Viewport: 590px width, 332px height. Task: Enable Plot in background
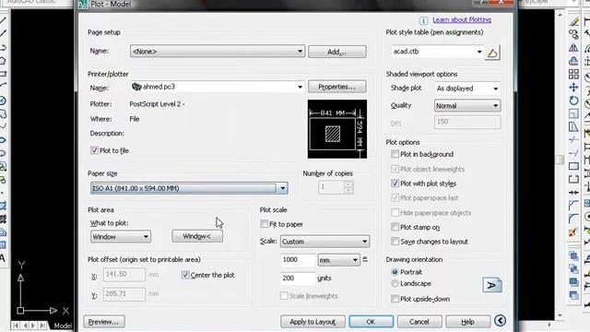(x=395, y=154)
